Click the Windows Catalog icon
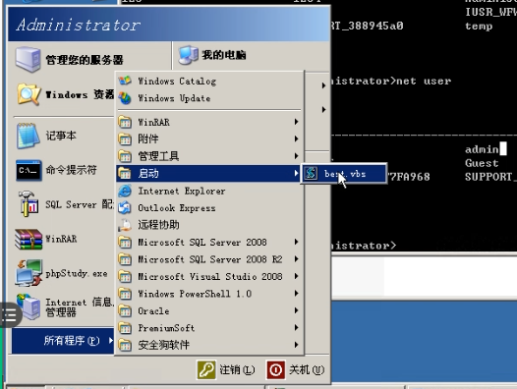The height and width of the screenshot is (389, 517). click(125, 81)
